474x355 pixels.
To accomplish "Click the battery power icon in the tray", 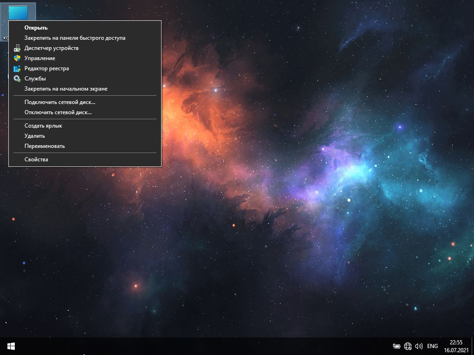I will pos(397,346).
